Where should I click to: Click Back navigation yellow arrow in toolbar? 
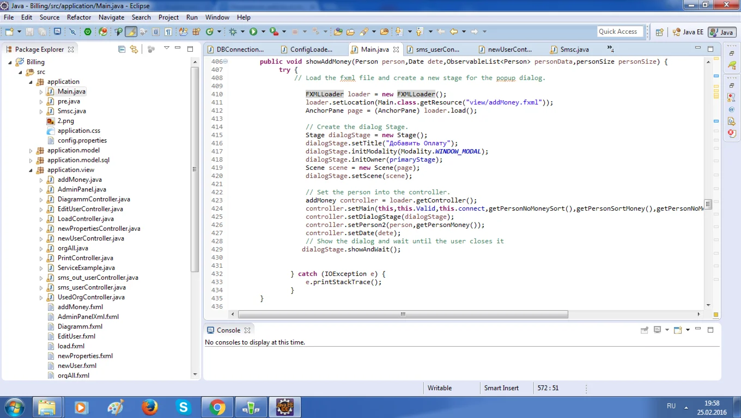[x=453, y=32]
